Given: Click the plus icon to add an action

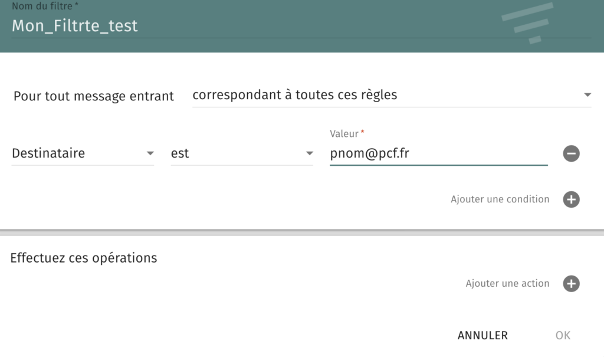Looking at the screenshot, I should [571, 283].
